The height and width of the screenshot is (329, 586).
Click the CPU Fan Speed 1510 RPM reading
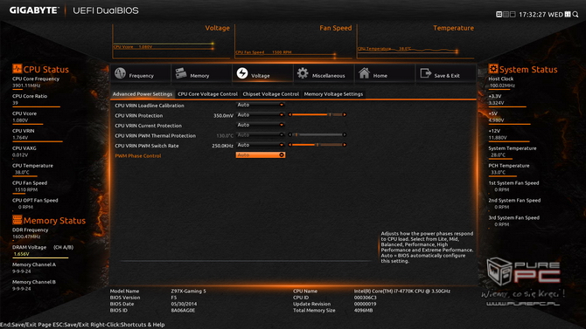click(x=26, y=189)
